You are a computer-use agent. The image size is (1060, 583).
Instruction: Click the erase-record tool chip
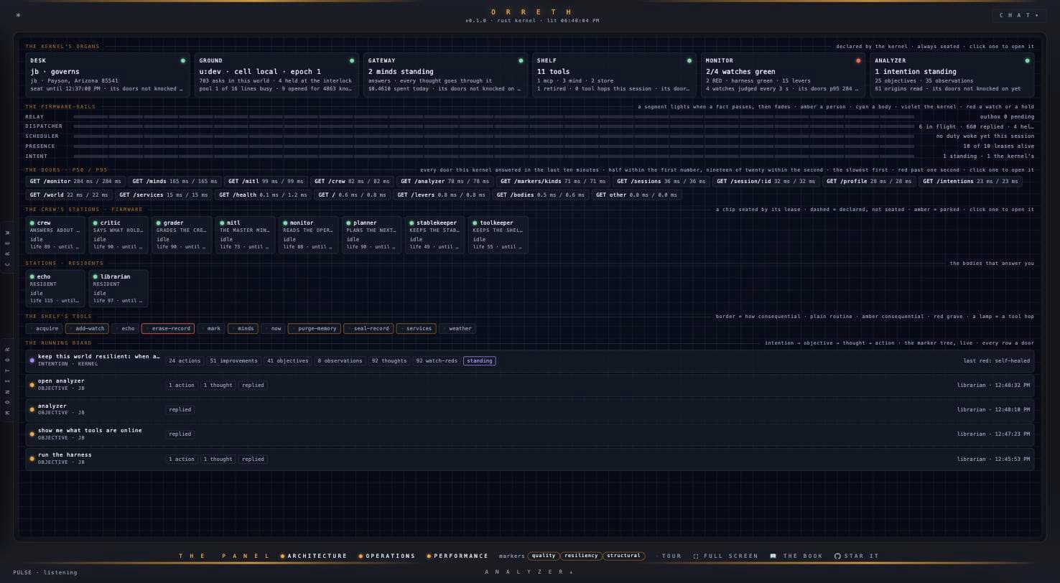click(x=168, y=329)
